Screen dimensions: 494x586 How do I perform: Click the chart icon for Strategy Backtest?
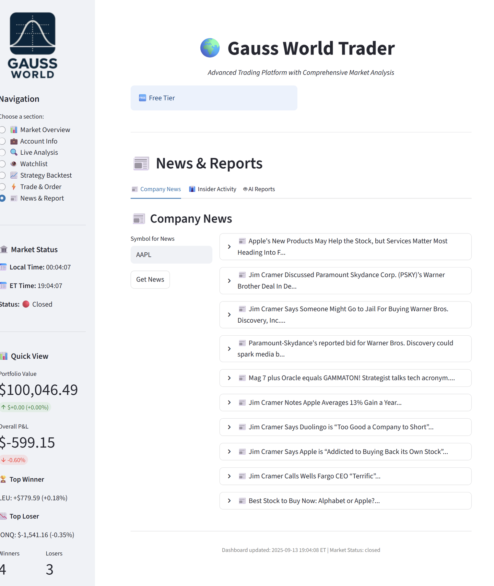click(x=14, y=175)
